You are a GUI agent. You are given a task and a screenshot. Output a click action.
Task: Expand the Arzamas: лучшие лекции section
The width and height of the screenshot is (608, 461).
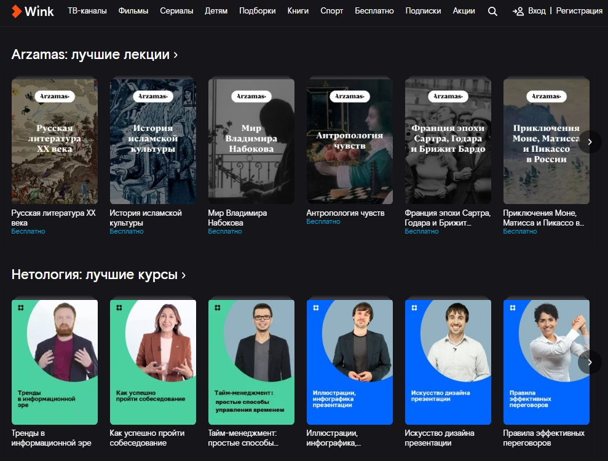[95, 55]
